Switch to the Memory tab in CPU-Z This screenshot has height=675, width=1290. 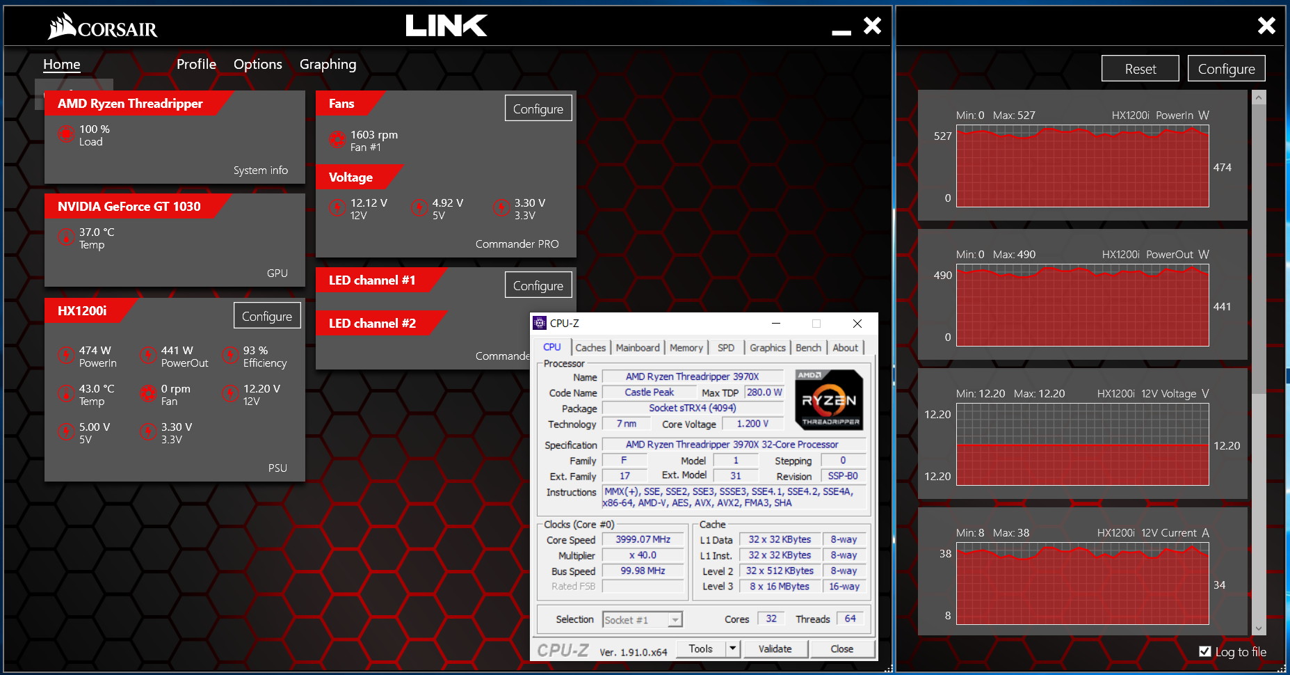click(x=686, y=347)
